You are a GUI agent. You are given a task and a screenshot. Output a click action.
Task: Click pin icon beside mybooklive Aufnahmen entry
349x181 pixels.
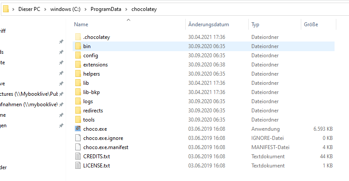61,104
